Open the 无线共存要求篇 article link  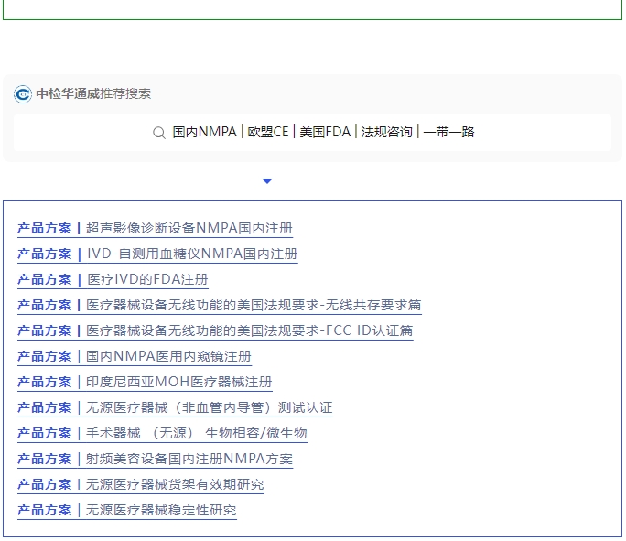[253, 306]
